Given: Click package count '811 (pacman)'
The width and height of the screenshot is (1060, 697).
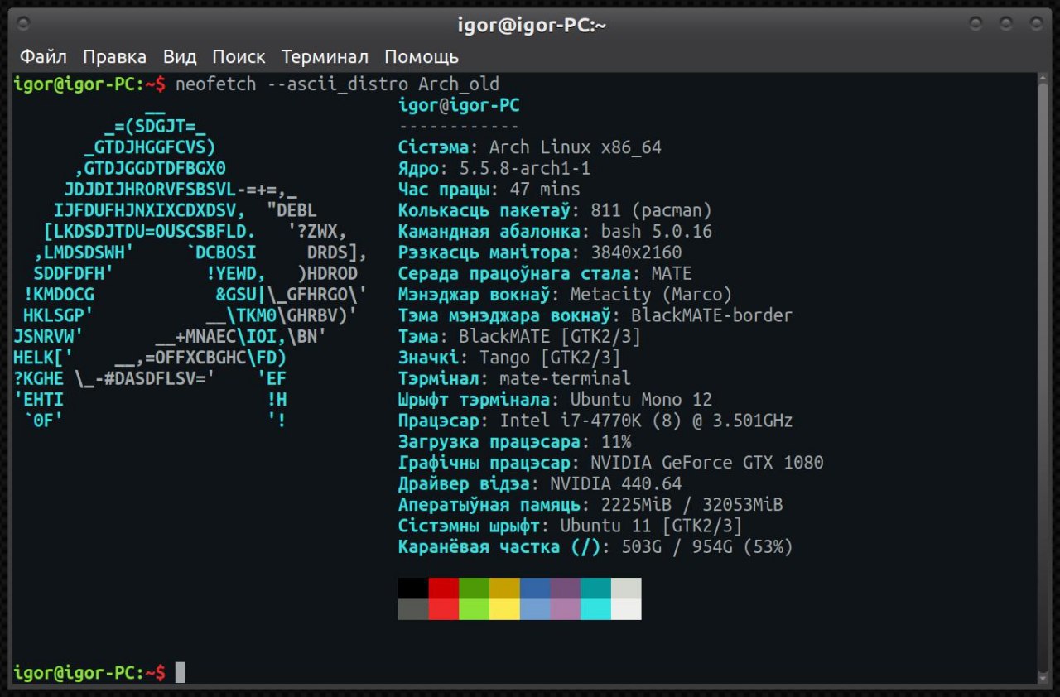Looking at the screenshot, I should pyautogui.click(x=652, y=210).
